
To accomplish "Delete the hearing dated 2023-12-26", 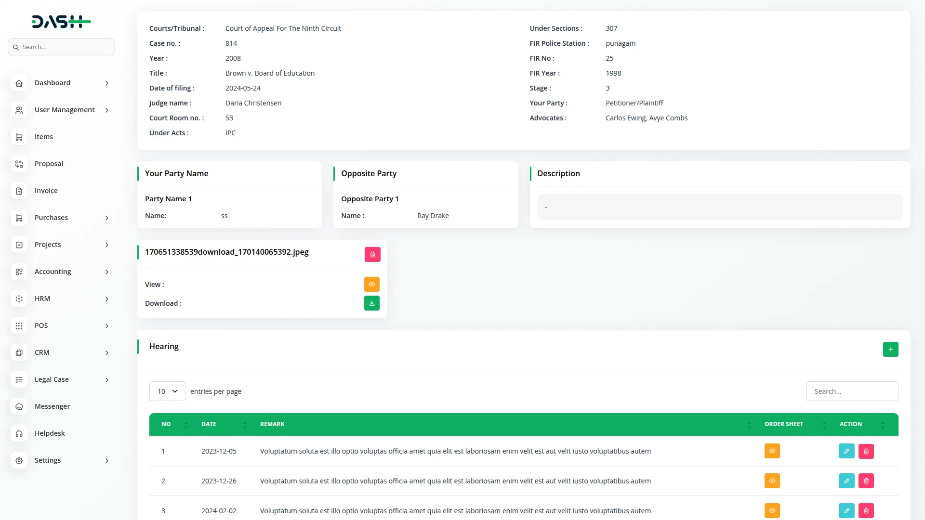I will (x=866, y=481).
